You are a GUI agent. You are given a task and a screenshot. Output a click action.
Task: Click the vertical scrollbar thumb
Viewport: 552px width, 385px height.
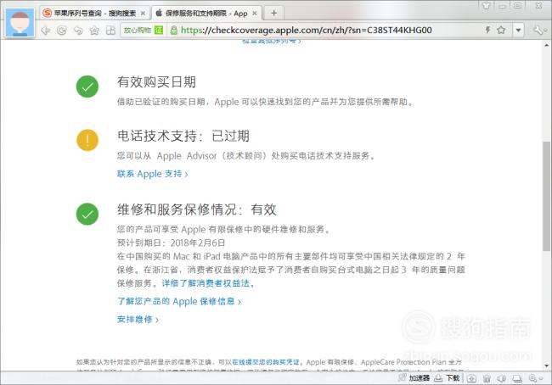[547, 196]
